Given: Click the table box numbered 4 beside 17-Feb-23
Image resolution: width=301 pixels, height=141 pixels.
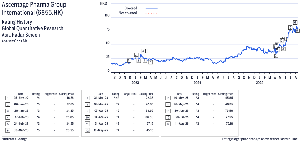Looking at the screenshot, I should pyautogui.click(x=8, y=118).
